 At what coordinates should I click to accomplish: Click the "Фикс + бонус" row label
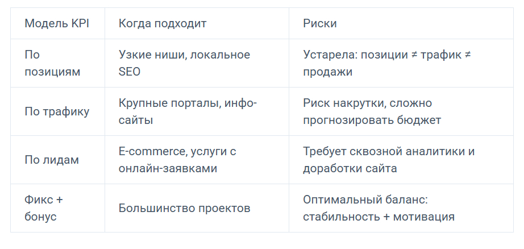pos(45,208)
